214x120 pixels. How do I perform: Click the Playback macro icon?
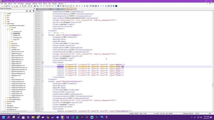pyautogui.click(x=82, y=6)
